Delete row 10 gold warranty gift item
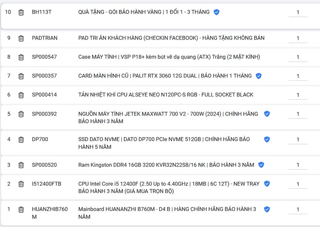Viewport: 320px width, 227px height. click(21, 12)
